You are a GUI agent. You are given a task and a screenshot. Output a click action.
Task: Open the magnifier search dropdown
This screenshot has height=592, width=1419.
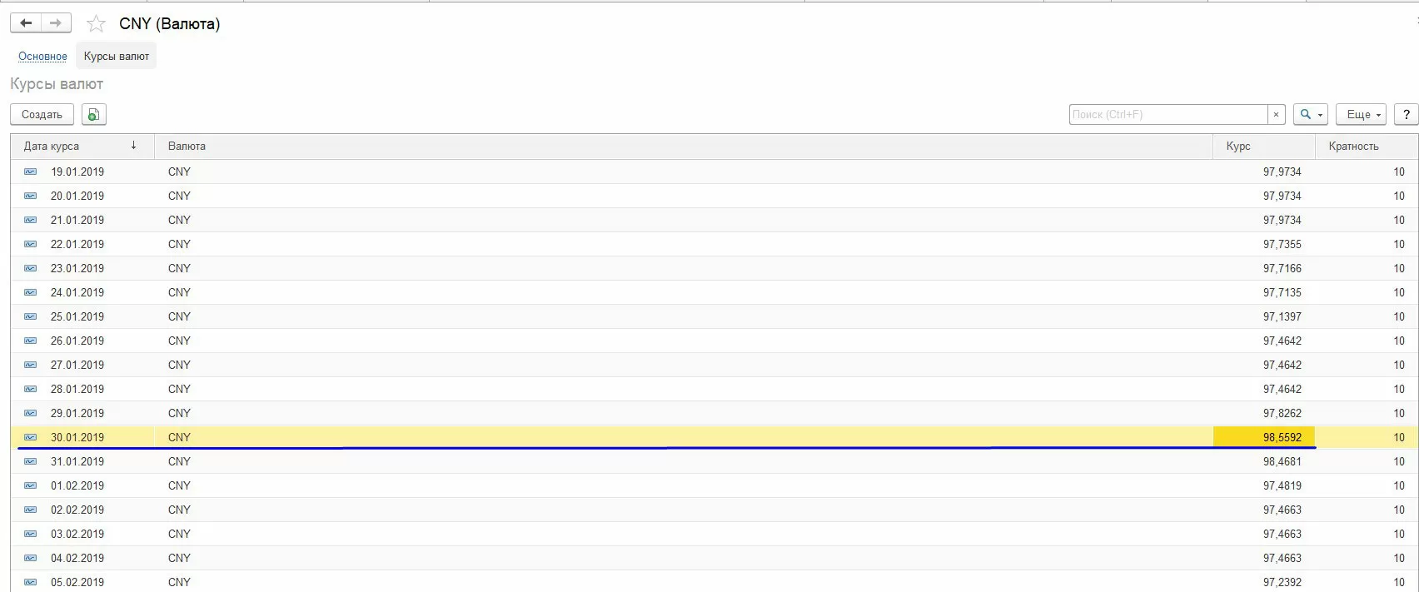point(1310,115)
